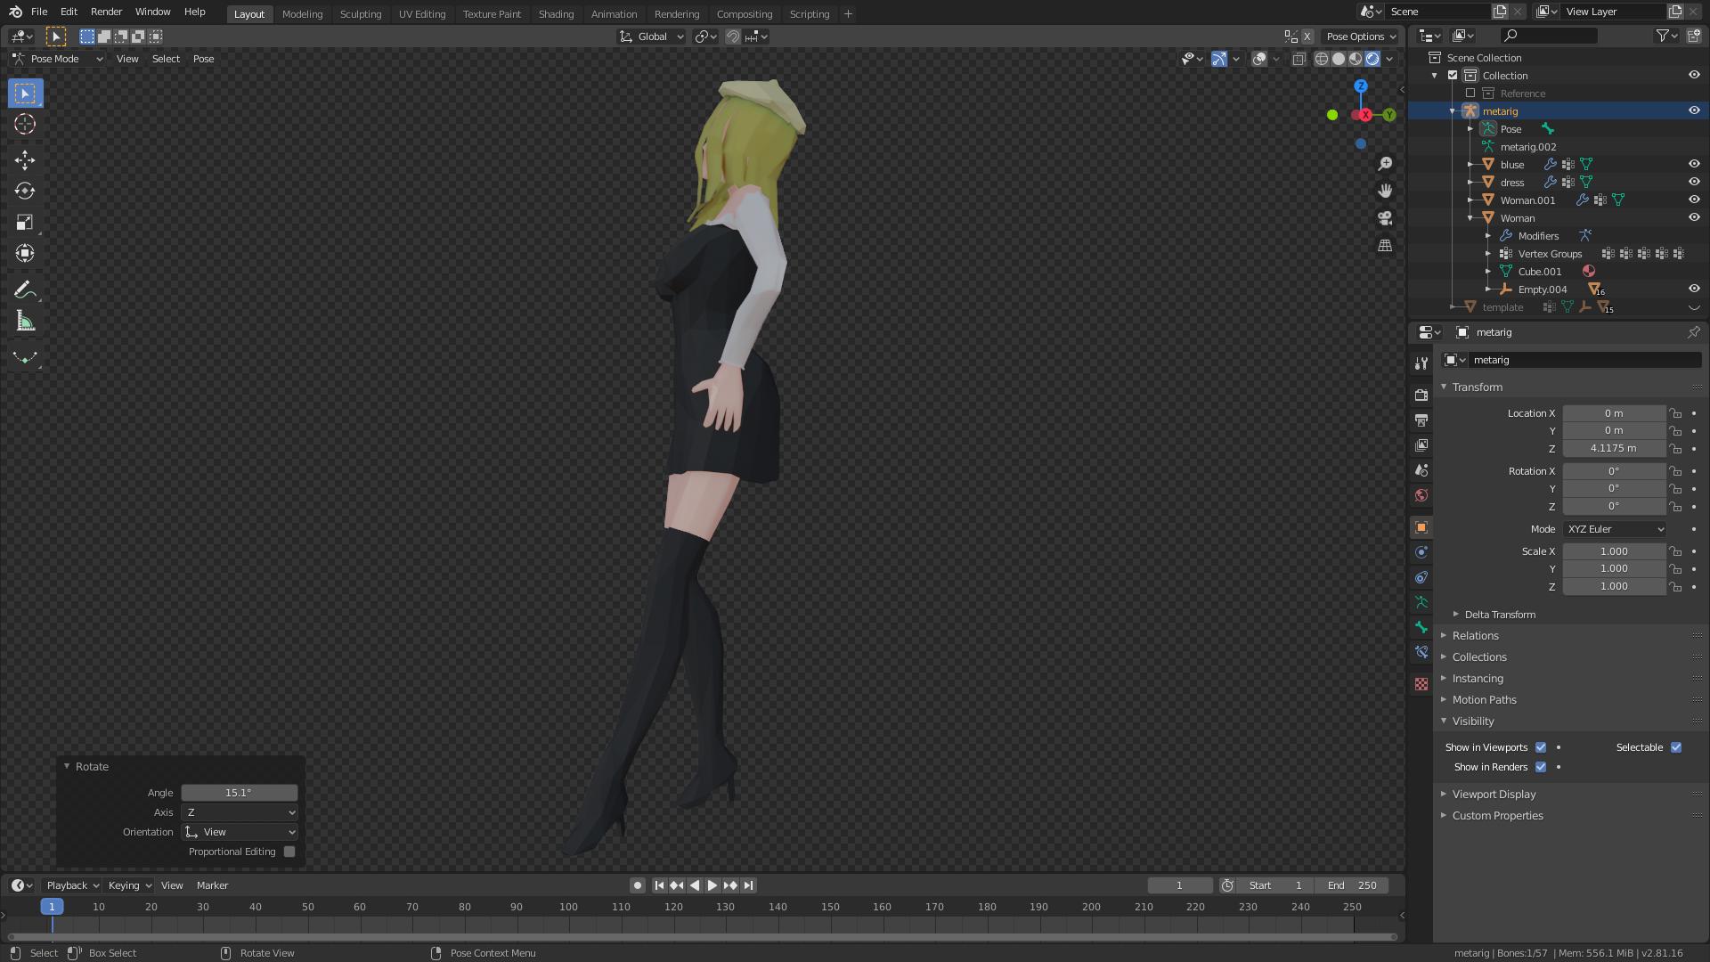Hide the metarig object in outliner
The width and height of the screenshot is (1710, 962).
pos(1694,110)
